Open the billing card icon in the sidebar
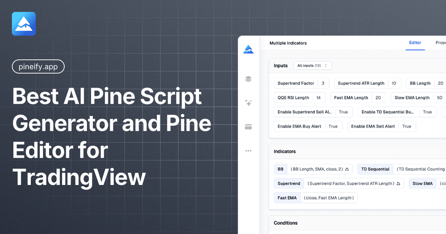446x234 pixels. coord(248,127)
